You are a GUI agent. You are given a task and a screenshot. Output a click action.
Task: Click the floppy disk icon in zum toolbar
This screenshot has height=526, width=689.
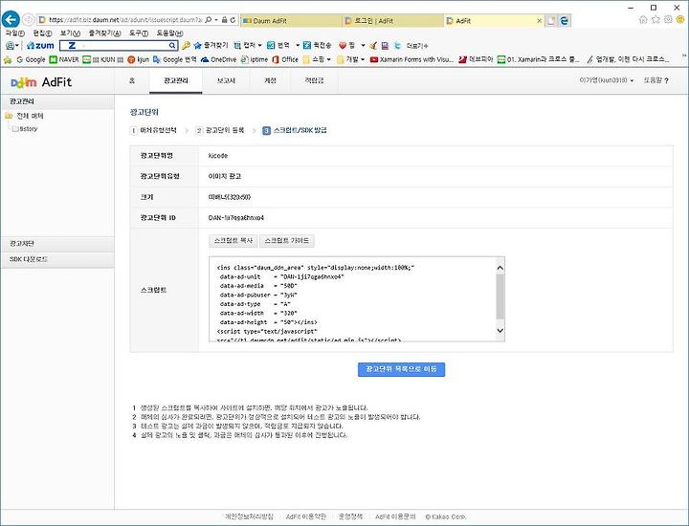click(385, 45)
